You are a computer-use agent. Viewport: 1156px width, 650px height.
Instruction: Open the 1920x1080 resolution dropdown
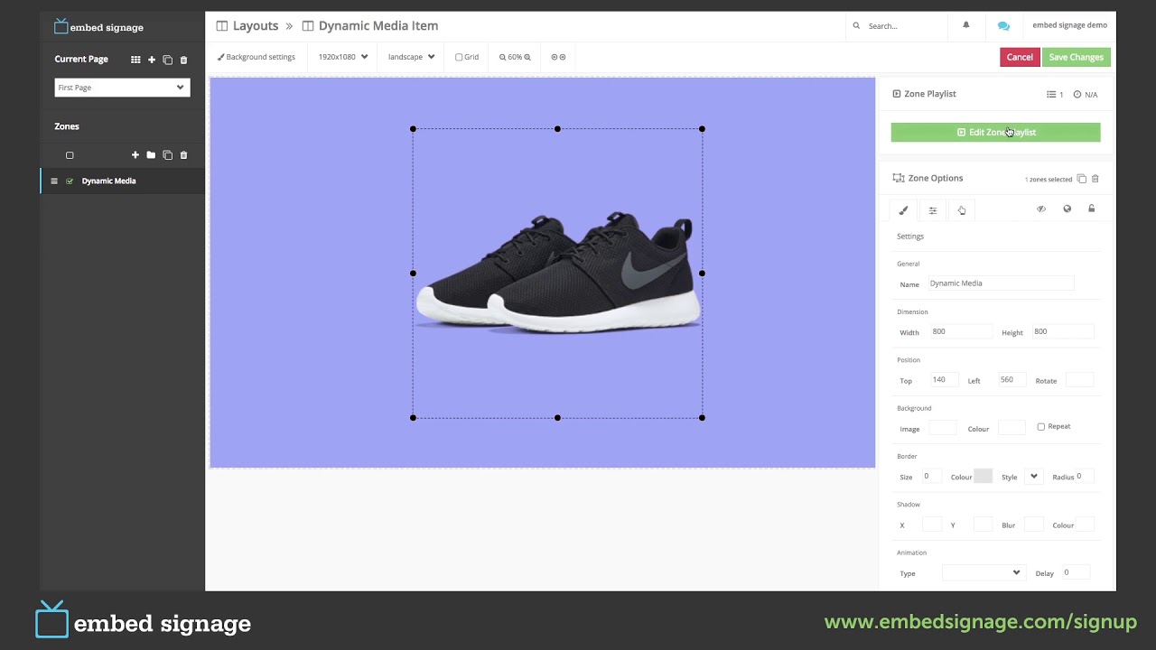342,57
